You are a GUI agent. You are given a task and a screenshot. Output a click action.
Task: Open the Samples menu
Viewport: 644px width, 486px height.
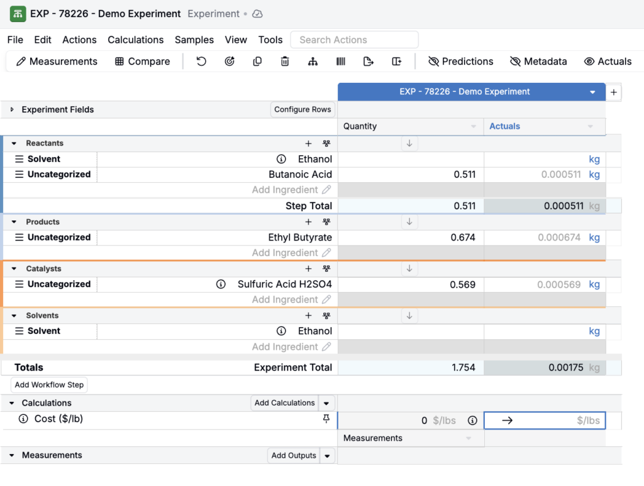(x=194, y=40)
